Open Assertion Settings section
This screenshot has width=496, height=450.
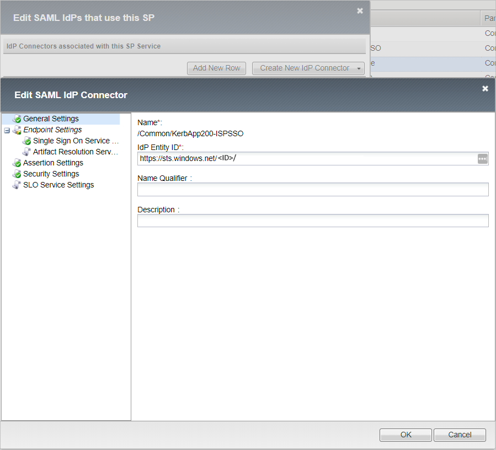pyautogui.click(x=53, y=163)
